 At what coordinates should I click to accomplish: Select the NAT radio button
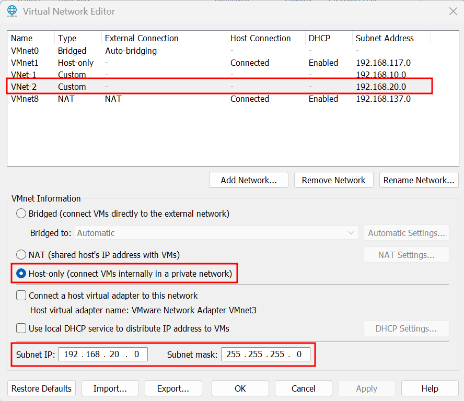pyautogui.click(x=21, y=255)
